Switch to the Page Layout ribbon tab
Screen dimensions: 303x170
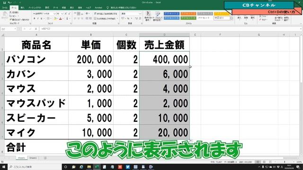(35, 8)
